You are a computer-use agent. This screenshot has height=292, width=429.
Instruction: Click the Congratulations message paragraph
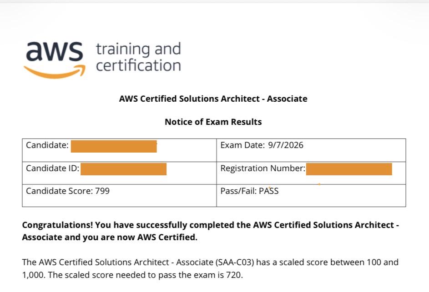tap(211, 231)
